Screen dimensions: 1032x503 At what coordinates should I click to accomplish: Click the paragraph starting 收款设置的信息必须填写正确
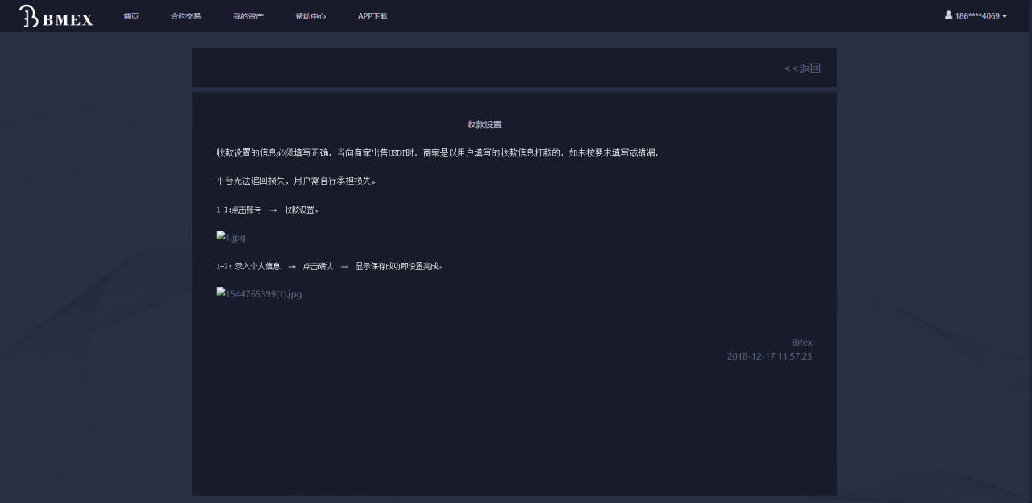coord(439,153)
